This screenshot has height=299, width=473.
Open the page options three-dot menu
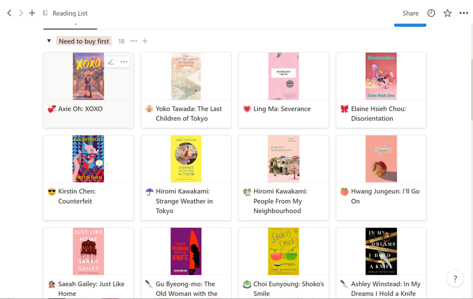(x=464, y=13)
